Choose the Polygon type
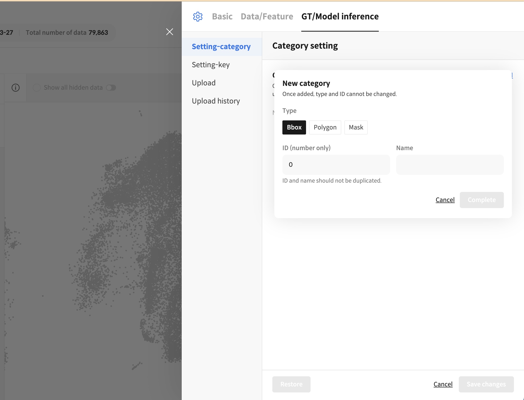This screenshot has width=524, height=400. pyautogui.click(x=325, y=127)
